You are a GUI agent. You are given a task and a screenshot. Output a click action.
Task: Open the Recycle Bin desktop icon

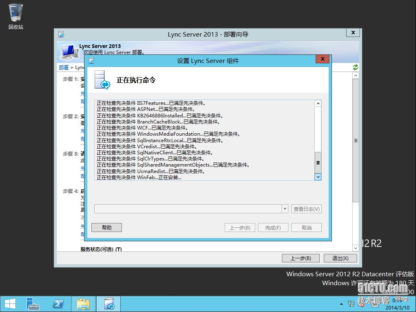point(16,16)
